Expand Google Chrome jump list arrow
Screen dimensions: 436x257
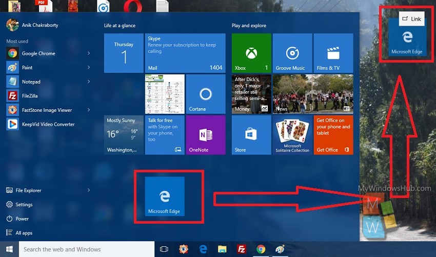[x=89, y=53]
